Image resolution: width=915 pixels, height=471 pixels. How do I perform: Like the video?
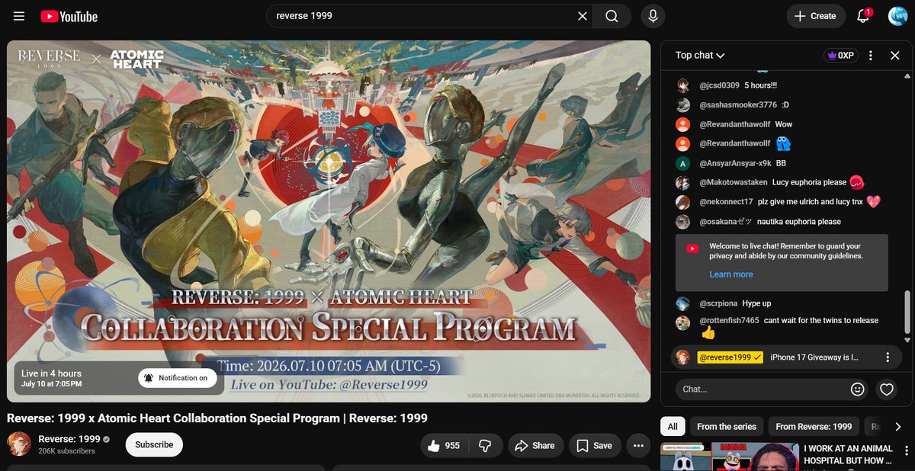444,446
